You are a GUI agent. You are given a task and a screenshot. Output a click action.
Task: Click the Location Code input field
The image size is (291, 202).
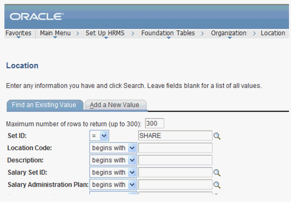pyautogui.click(x=175, y=148)
